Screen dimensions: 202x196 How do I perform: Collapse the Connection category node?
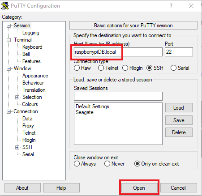9,111
